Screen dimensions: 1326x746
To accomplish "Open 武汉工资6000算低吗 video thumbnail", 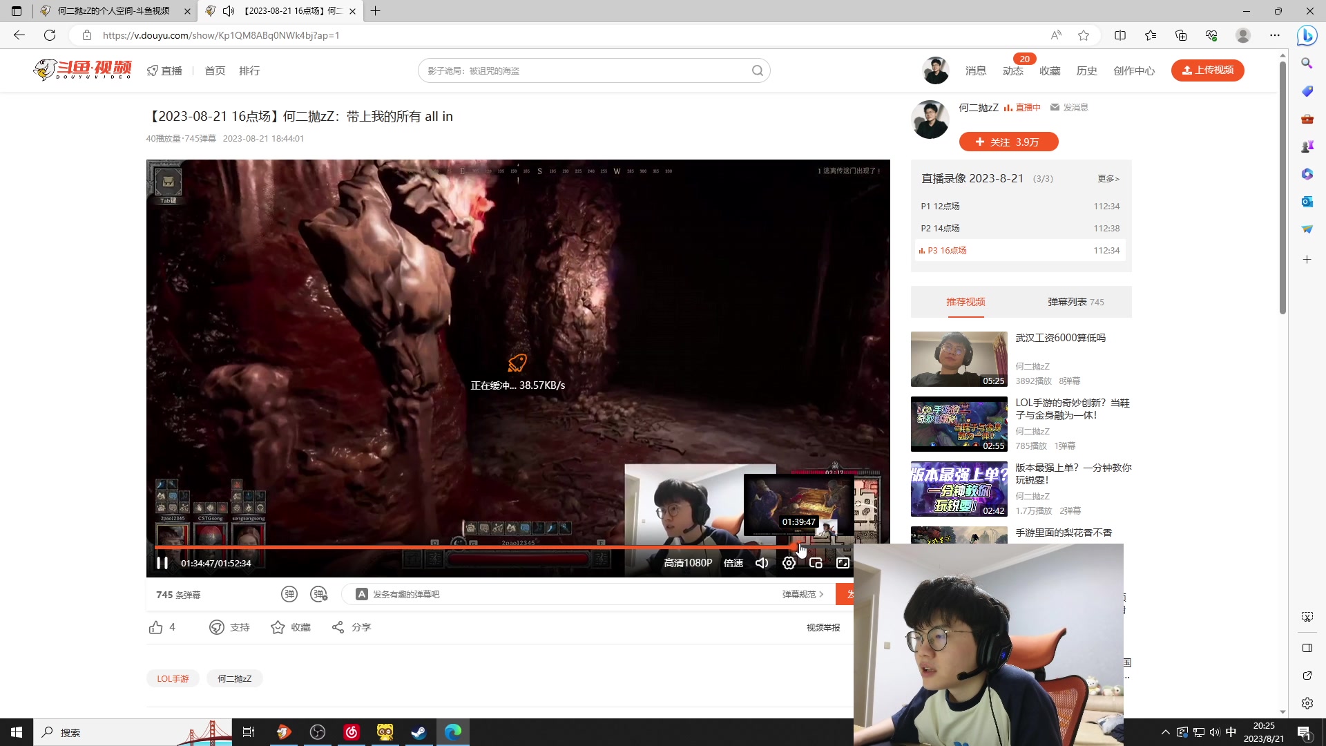I will [x=959, y=359].
